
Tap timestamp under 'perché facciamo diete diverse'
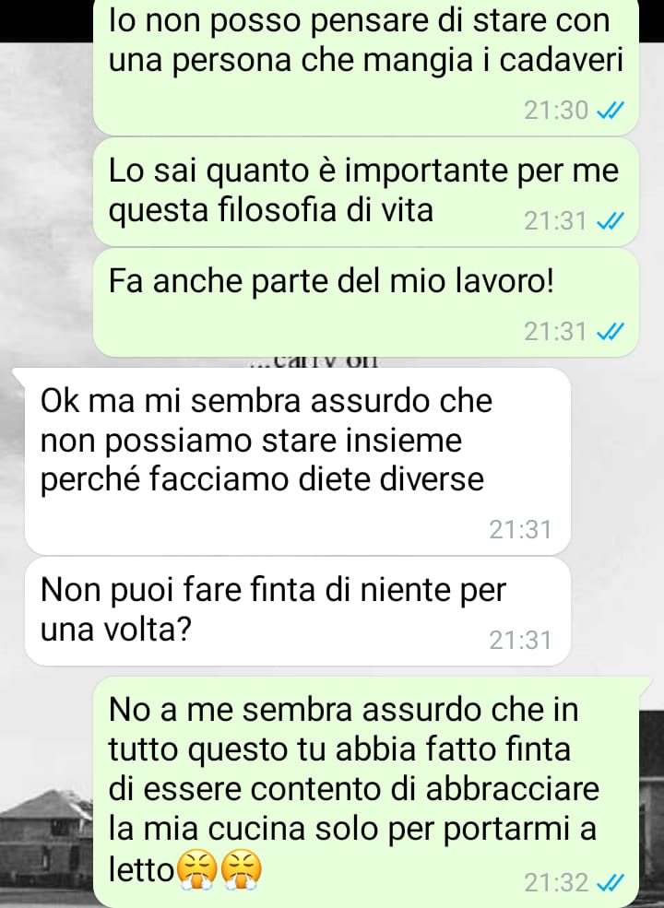coord(520,529)
